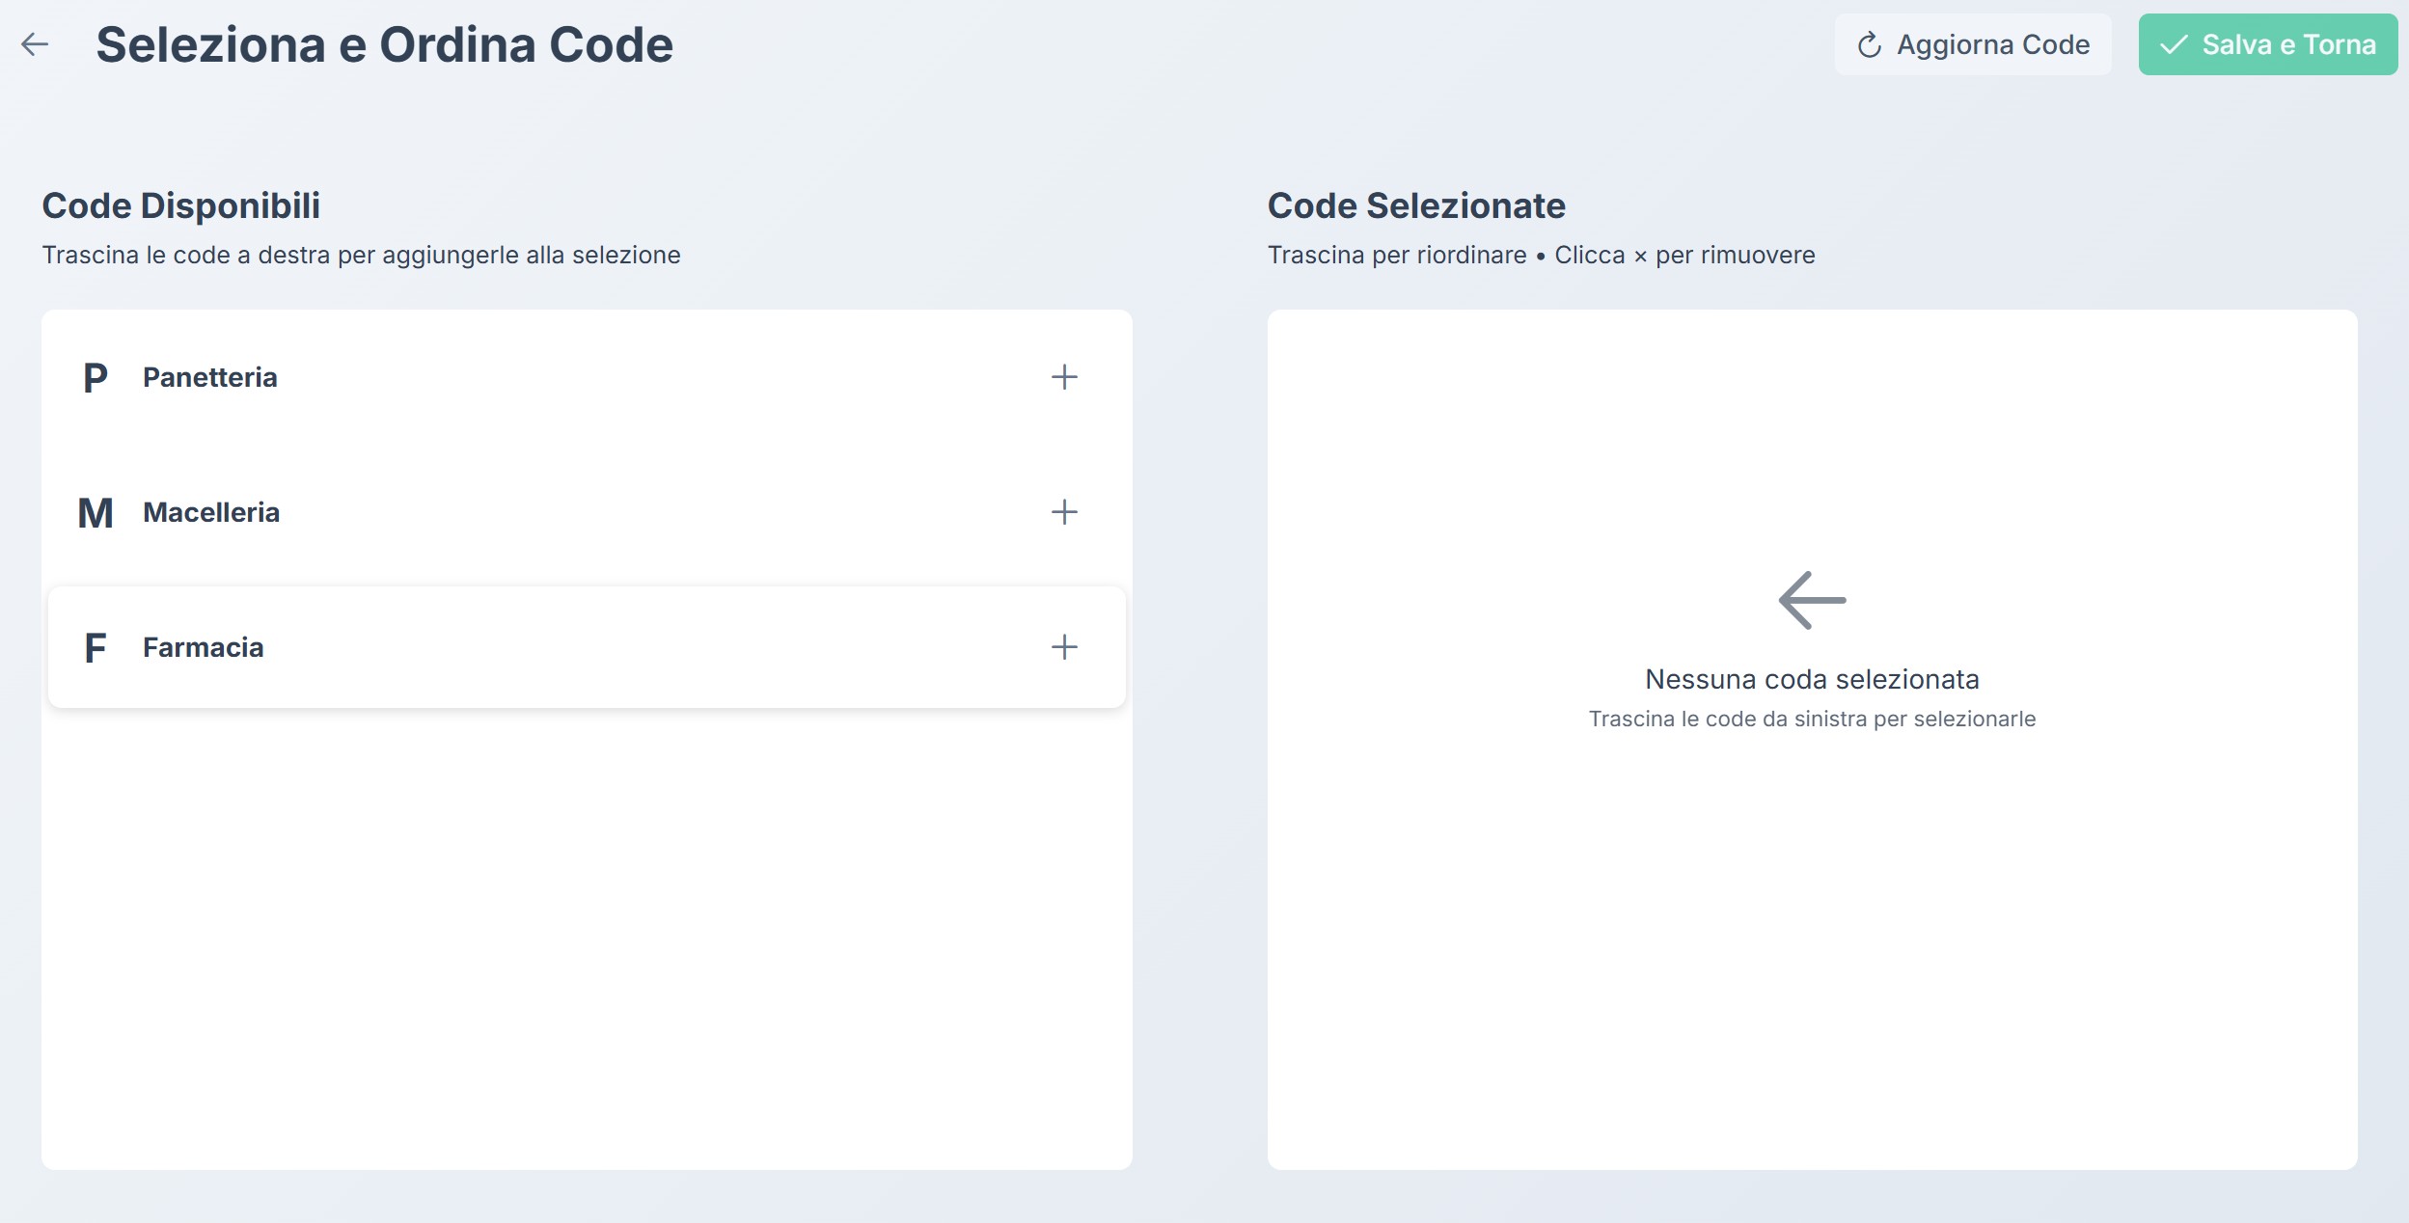2409x1223 pixels.
Task: Add Panetteria queue using its plus icon
Action: click(x=1064, y=377)
